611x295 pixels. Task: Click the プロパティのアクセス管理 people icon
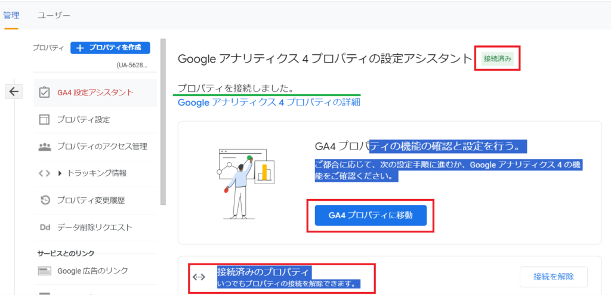(x=44, y=147)
